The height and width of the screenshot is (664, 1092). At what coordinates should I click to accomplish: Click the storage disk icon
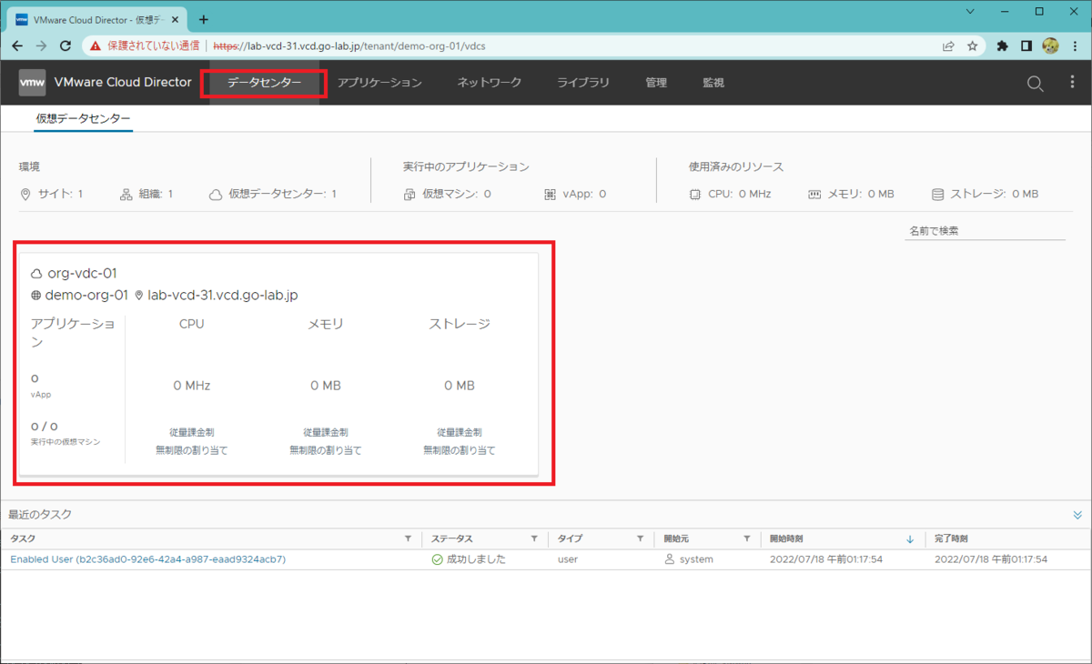tap(937, 194)
